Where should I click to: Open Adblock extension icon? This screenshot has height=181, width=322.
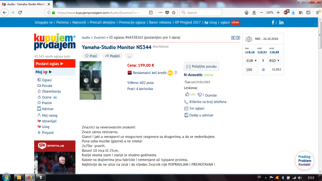pyautogui.click(x=286, y=12)
